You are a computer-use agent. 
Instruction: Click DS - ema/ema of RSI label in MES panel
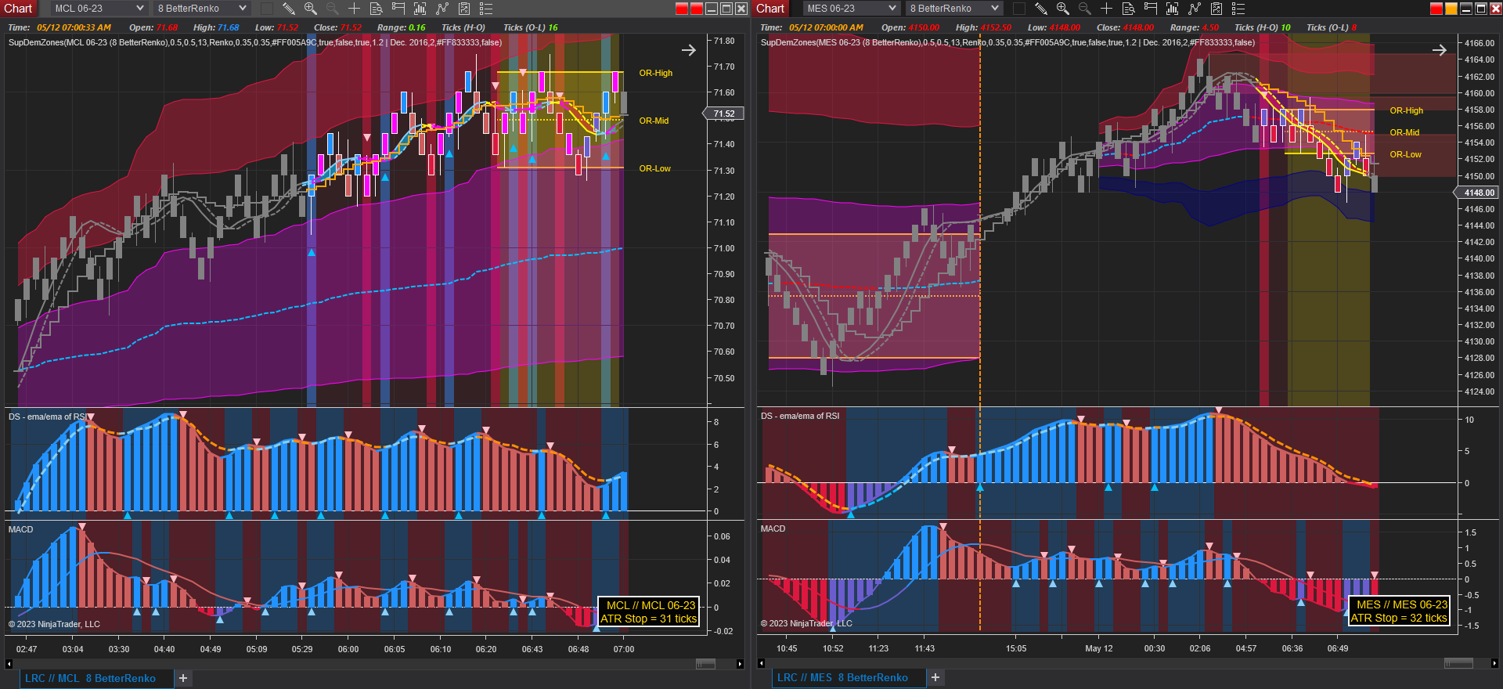coord(800,416)
